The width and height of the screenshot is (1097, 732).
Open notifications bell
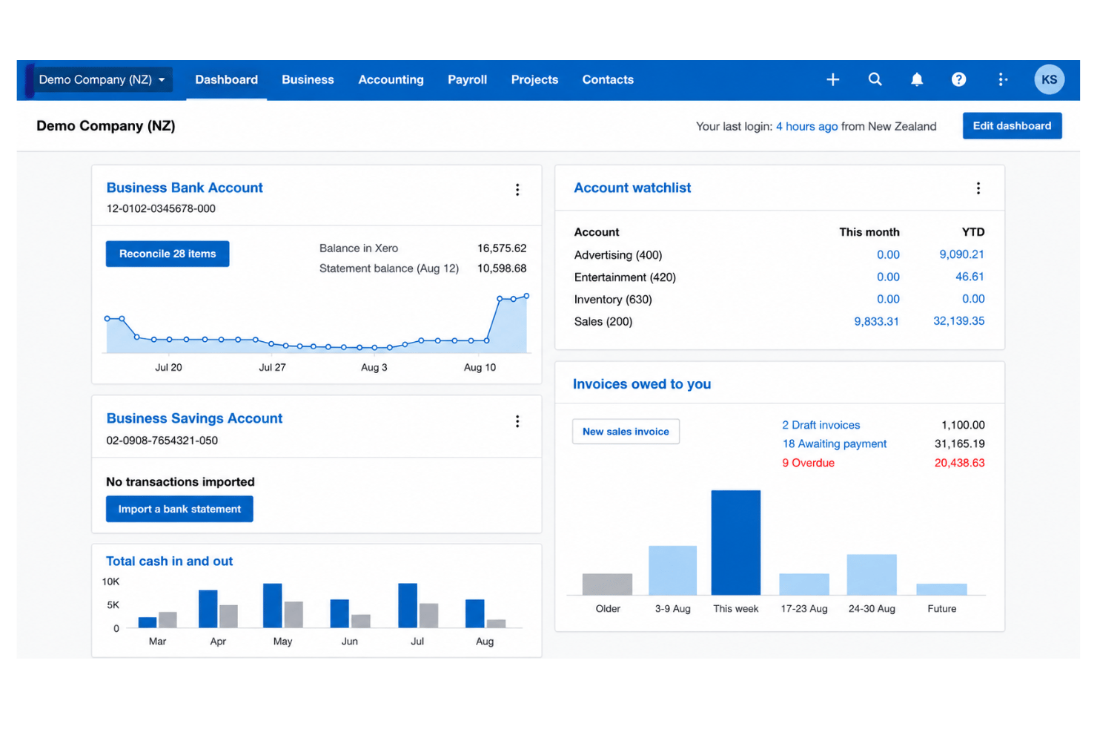[917, 79]
